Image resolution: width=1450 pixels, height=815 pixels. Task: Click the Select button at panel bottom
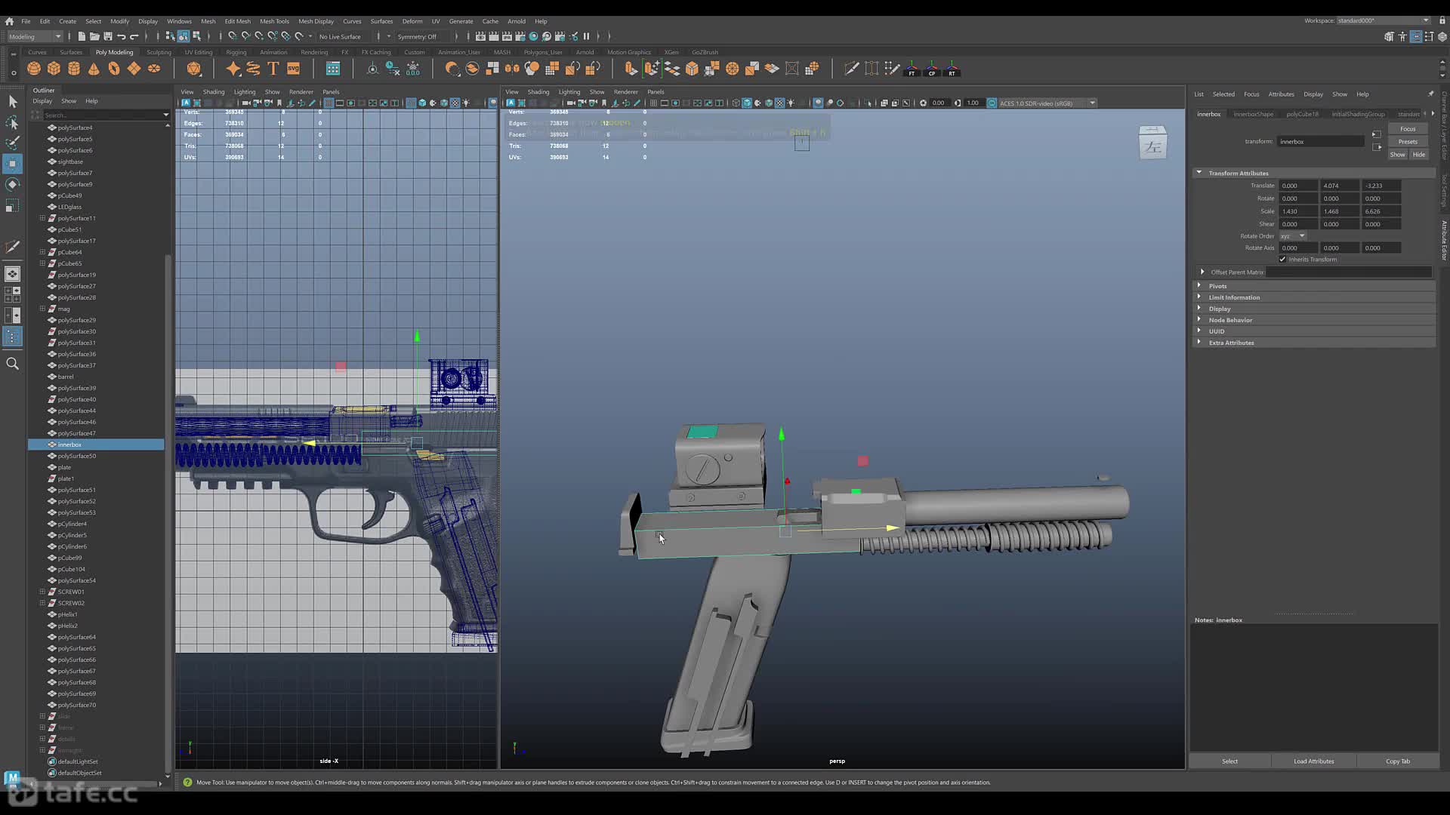coord(1229,761)
